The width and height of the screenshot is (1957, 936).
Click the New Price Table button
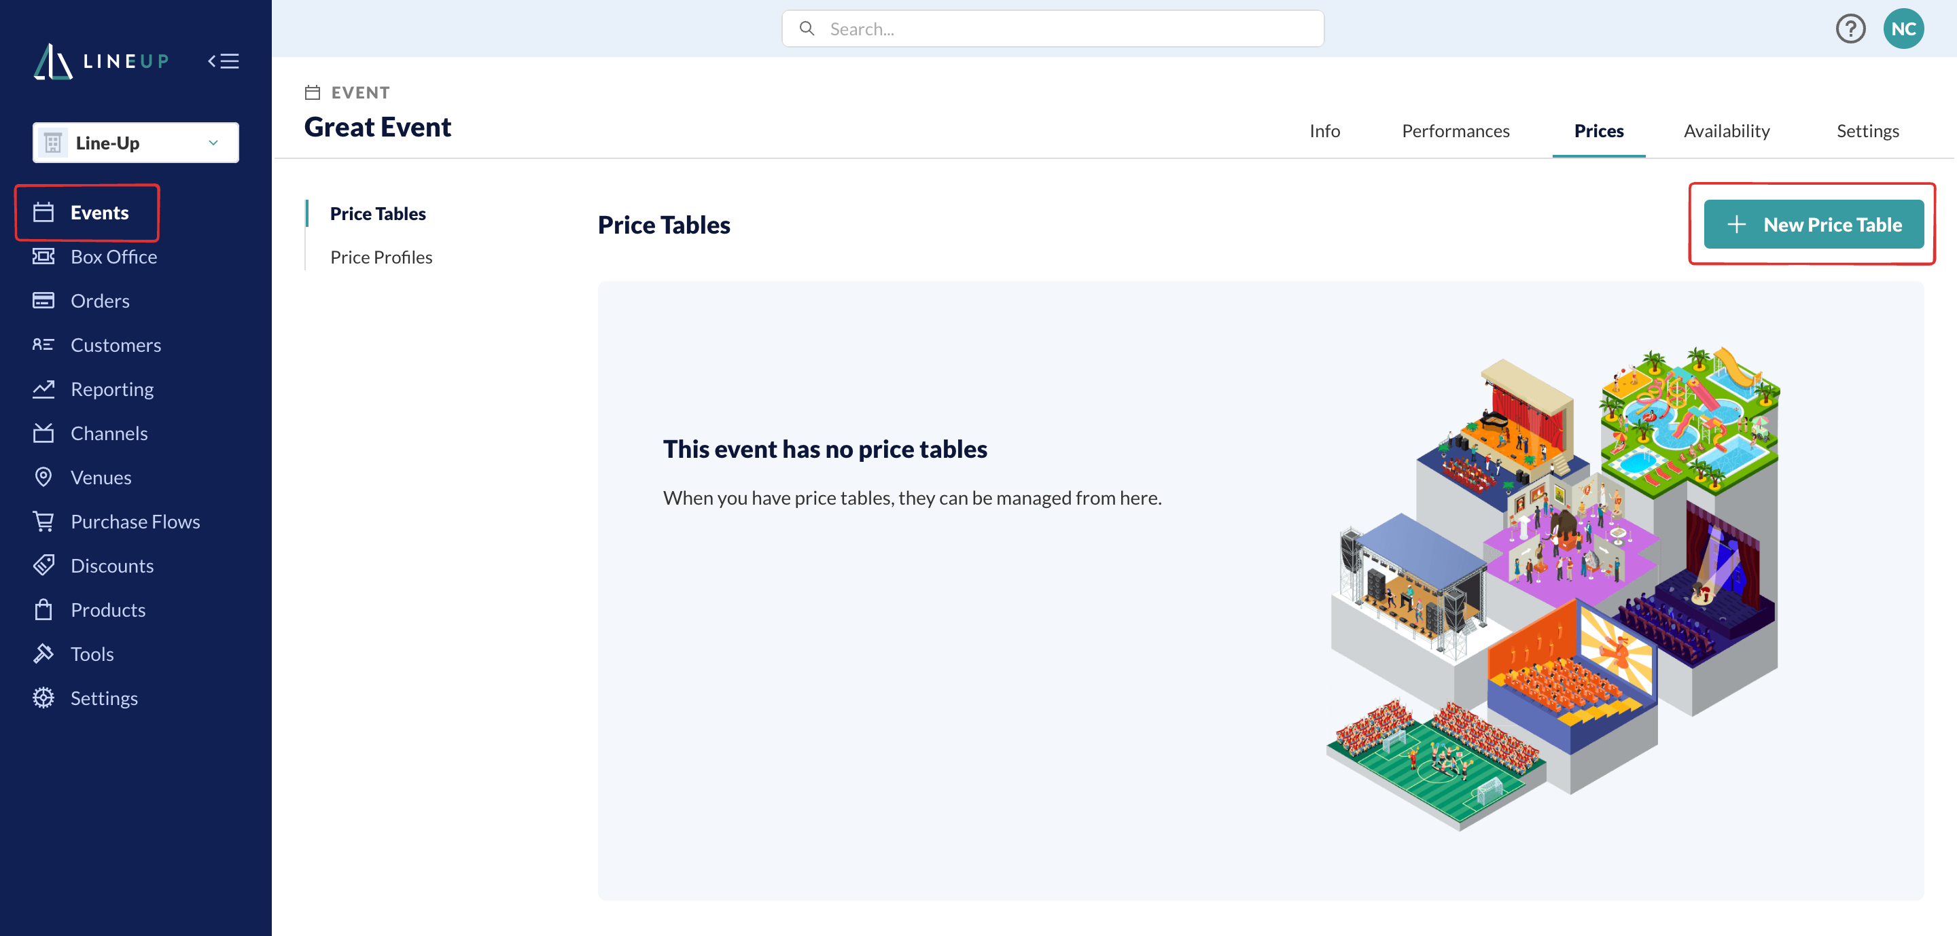tap(1814, 225)
